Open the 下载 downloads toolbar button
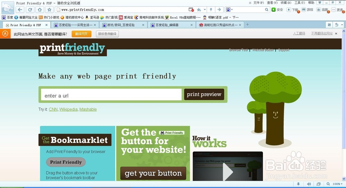 point(293,10)
